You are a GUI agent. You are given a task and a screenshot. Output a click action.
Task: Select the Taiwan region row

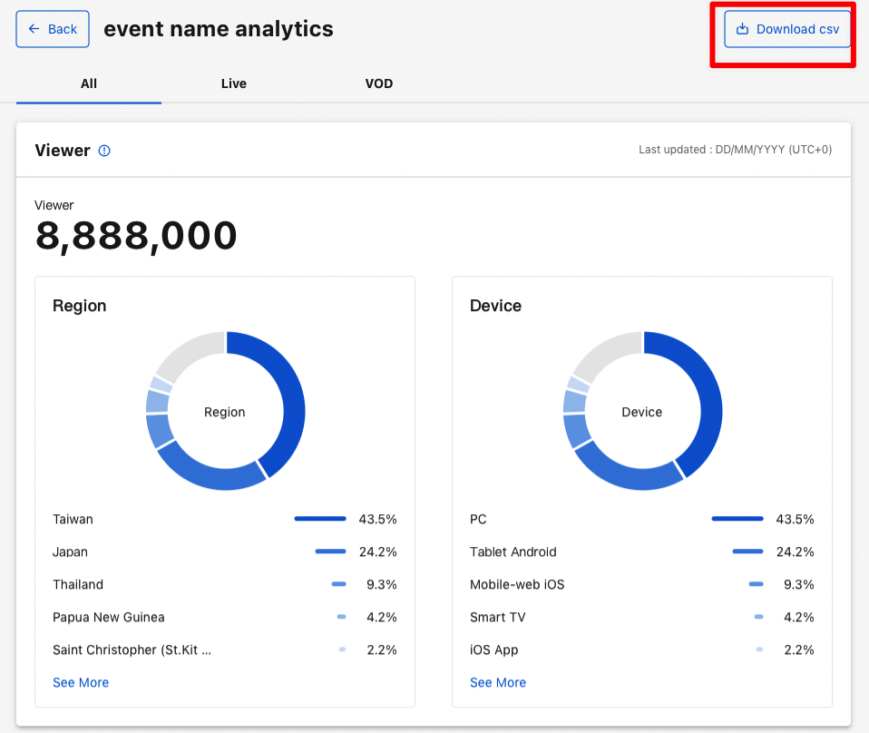tap(73, 519)
